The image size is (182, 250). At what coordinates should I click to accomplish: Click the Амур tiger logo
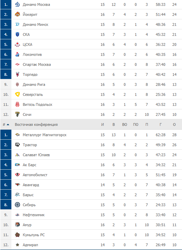click(x=17, y=225)
